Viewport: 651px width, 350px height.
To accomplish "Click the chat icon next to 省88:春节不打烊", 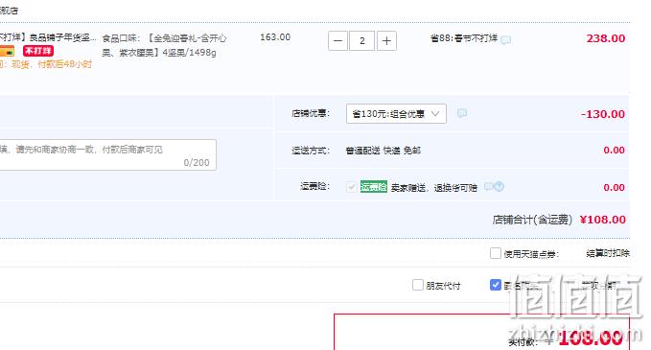I will pos(505,40).
